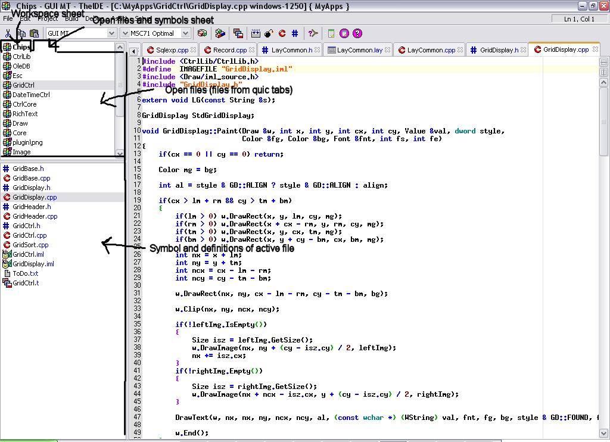Screen dimensions: 610x442
Task: Click the red C icon in toolbar
Action: (x=282, y=33)
